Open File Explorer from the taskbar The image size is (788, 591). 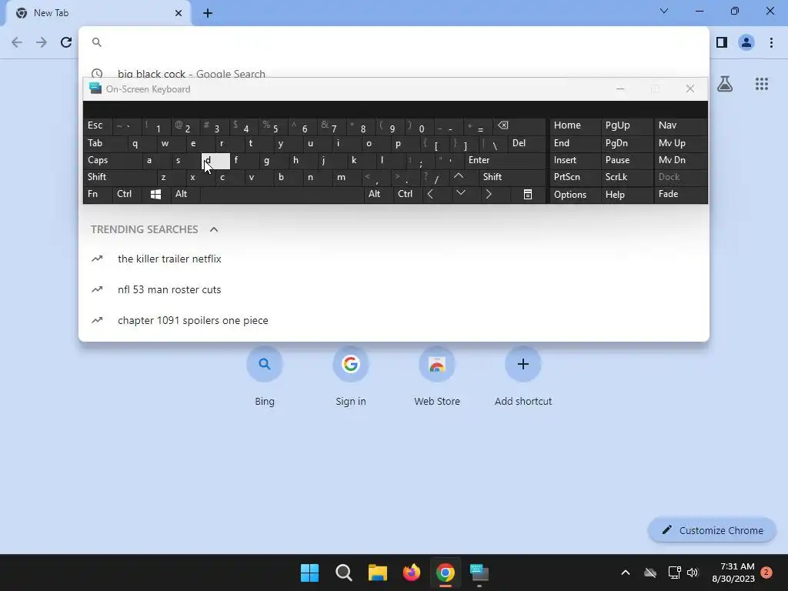pos(377,573)
